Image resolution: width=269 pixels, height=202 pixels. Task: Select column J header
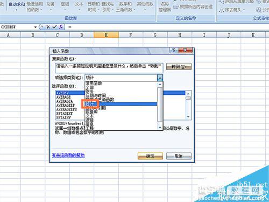tap(229, 35)
